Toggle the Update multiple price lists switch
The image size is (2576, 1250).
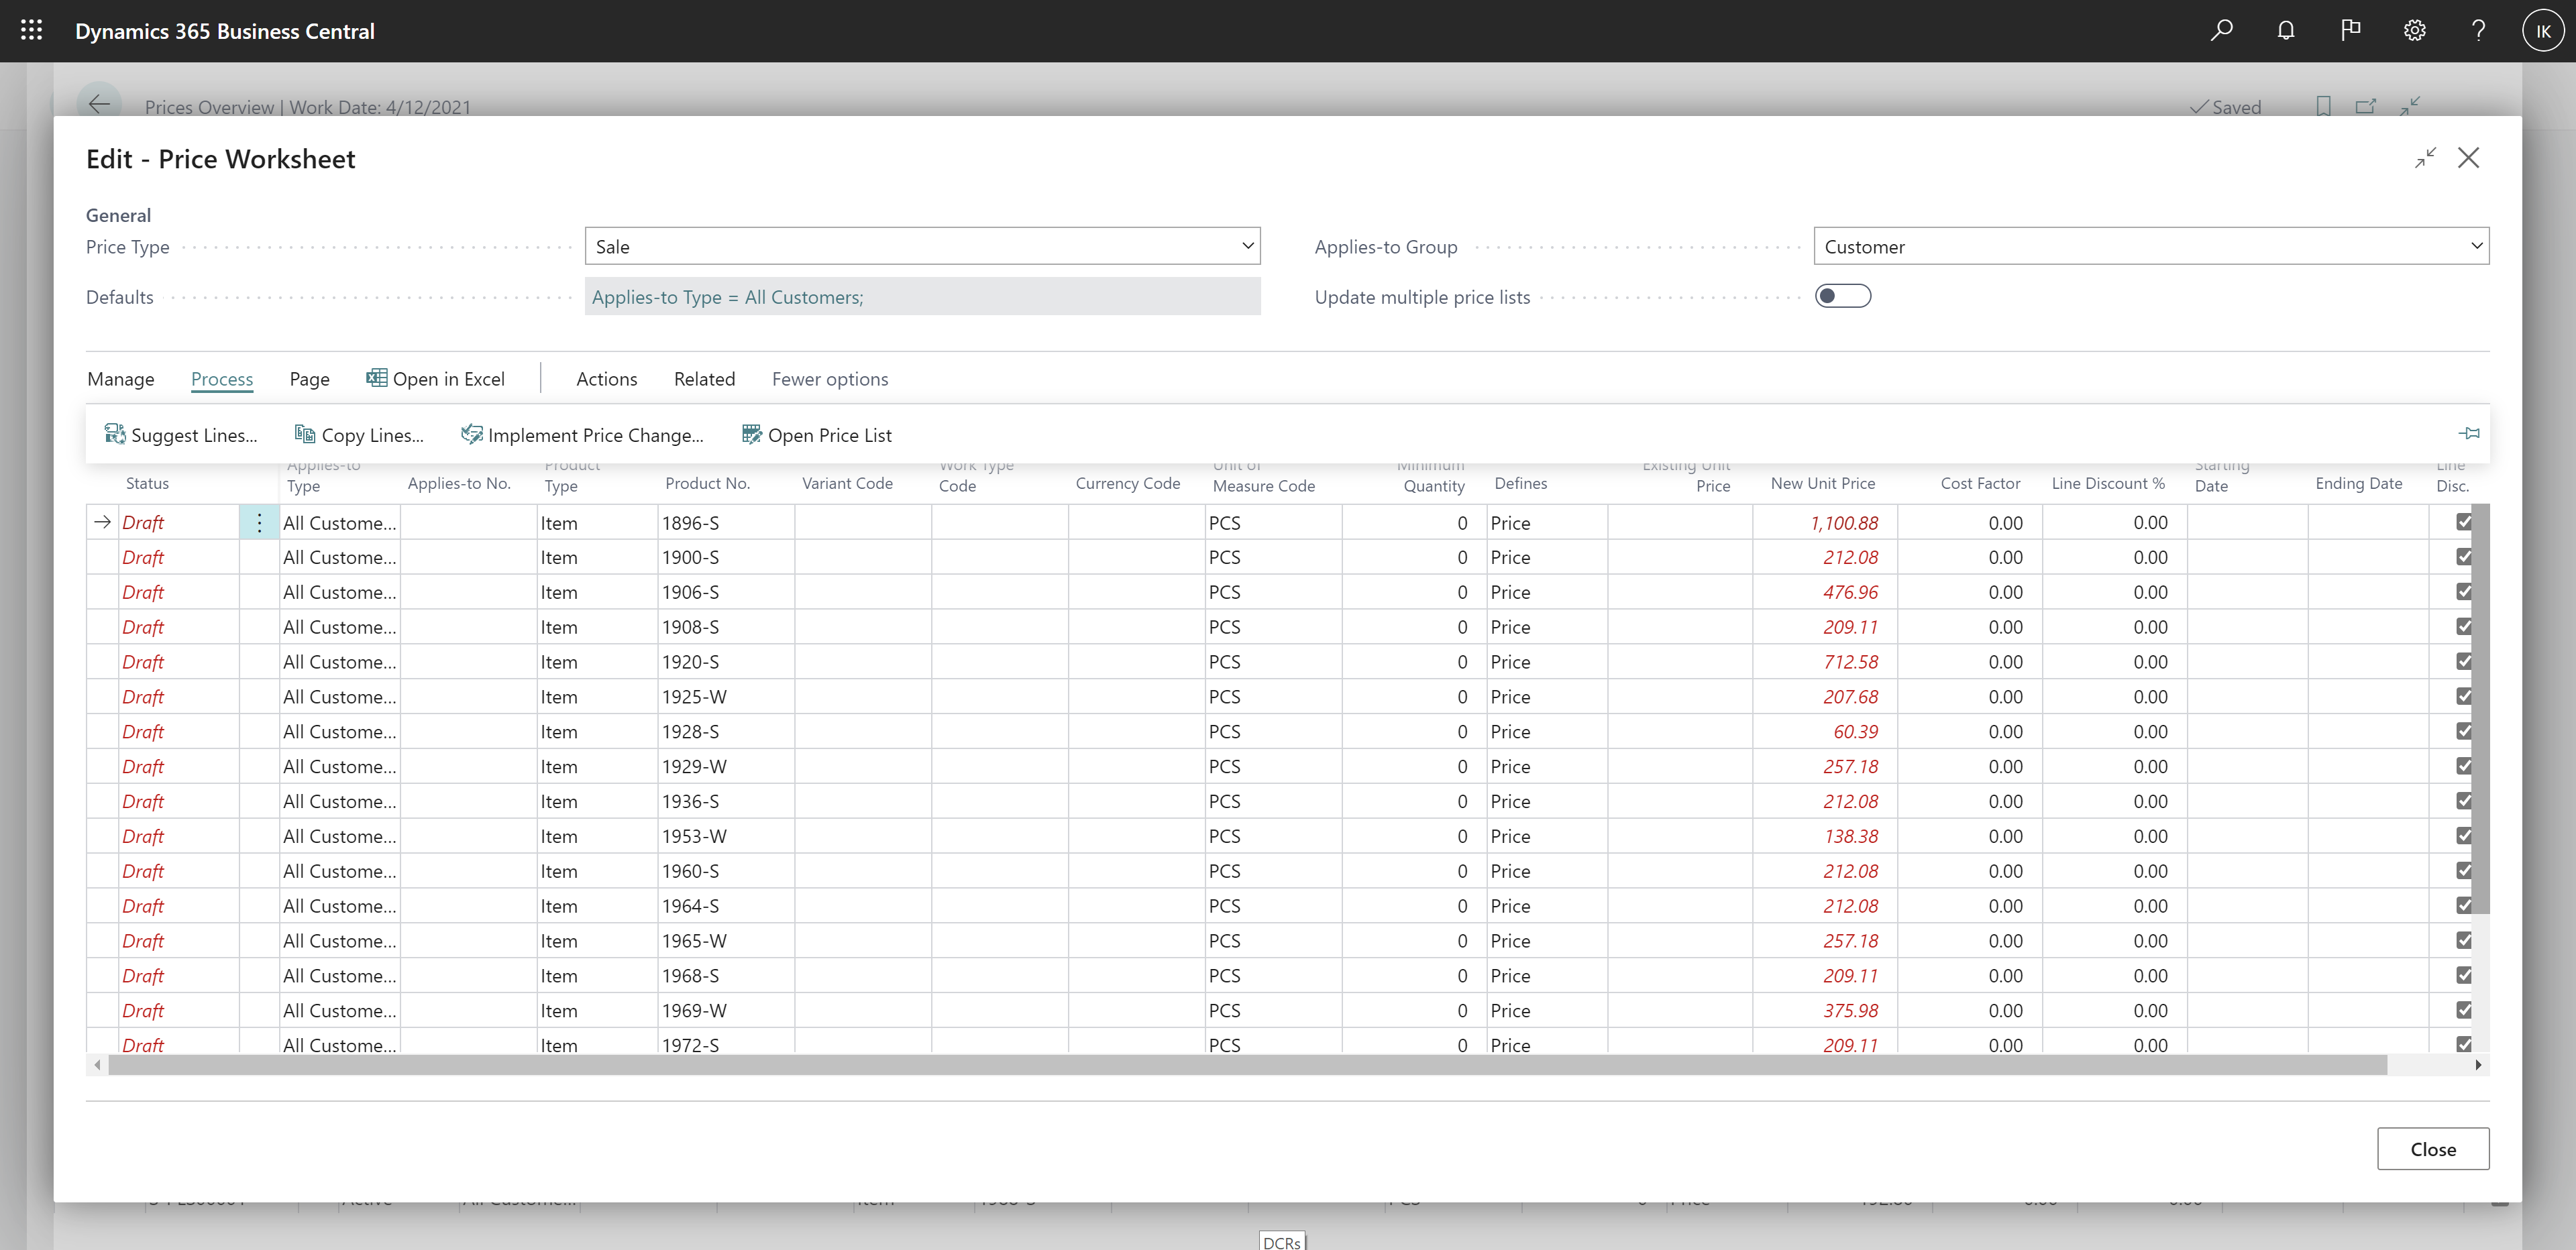[1843, 296]
